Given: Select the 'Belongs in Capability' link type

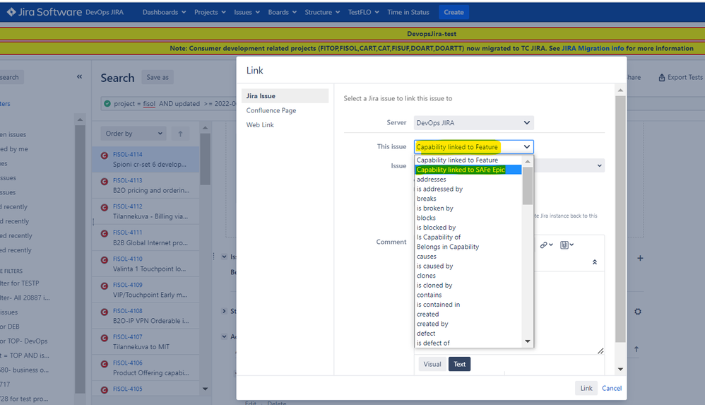Looking at the screenshot, I should click(468, 247).
